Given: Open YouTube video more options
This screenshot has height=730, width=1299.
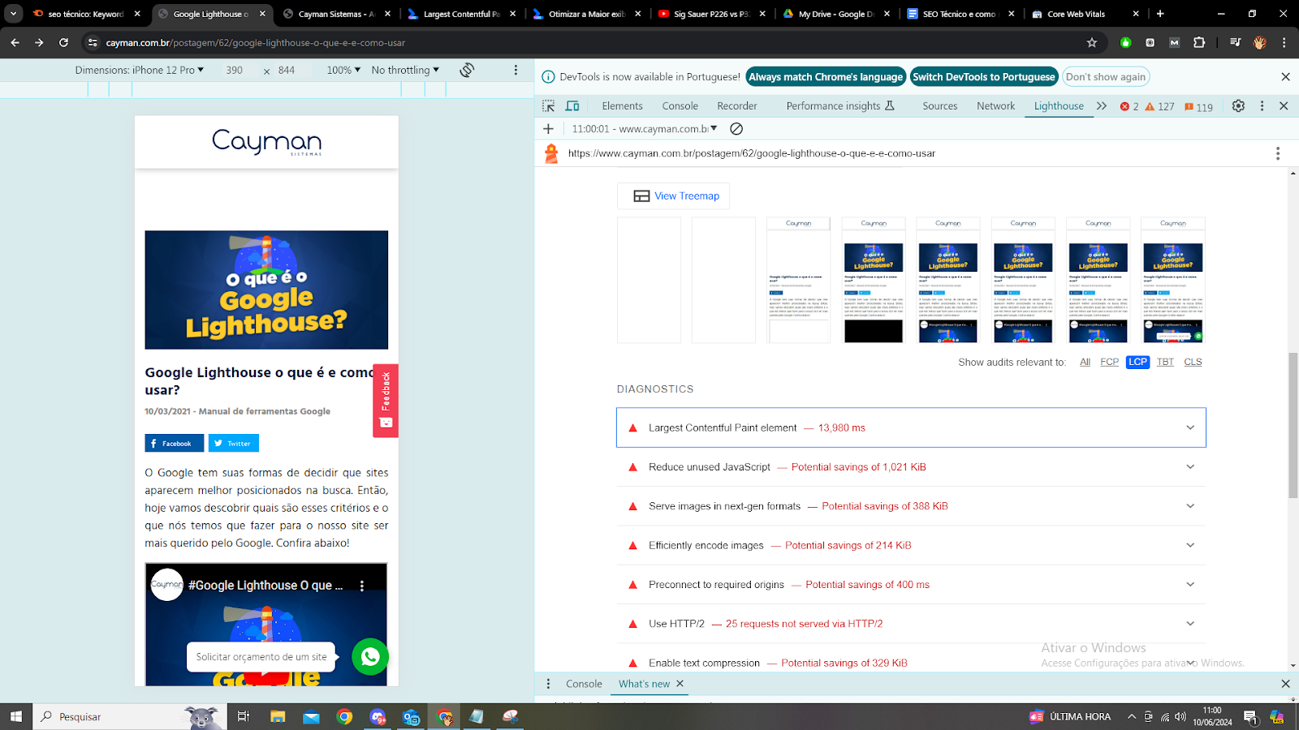Looking at the screenshot, I should coord(362,586).
